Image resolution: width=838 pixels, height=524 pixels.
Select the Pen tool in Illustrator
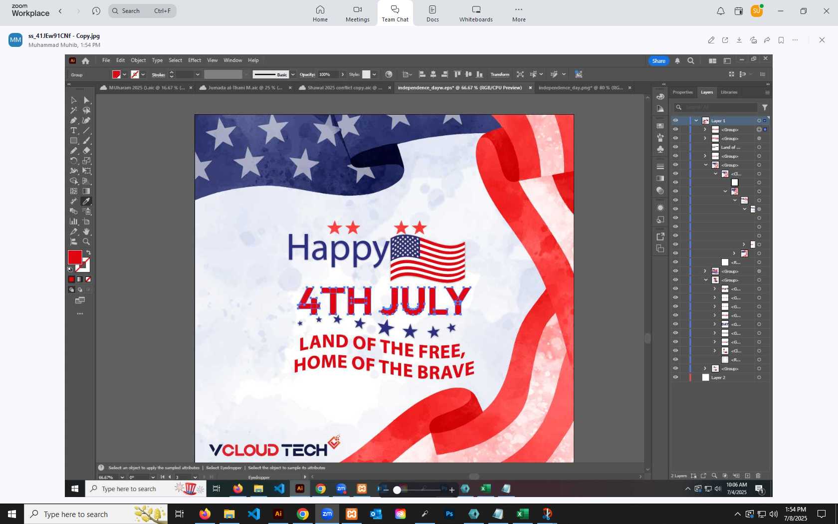pos(74,120)
